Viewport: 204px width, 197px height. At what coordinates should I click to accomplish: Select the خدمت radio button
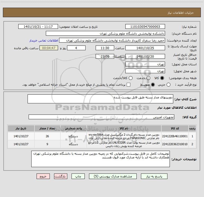click(x=148, y=78)
